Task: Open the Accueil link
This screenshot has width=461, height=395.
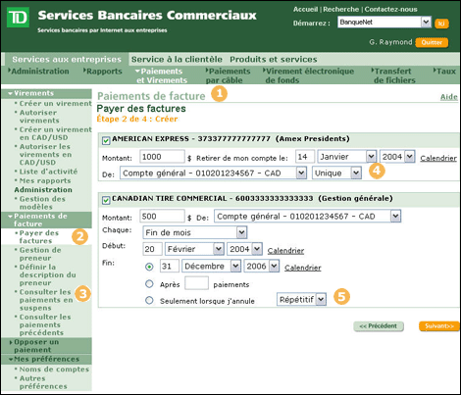Action: coord(305,9)
